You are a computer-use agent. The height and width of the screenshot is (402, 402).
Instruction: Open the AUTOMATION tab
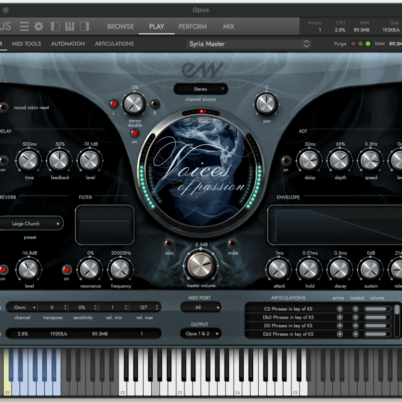coord(68,44)
